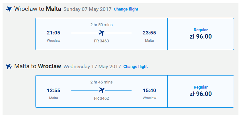This screenshot has height=116, width=241.
Task: Select Regular fare for the outbound flight
Action: [201, 34]
